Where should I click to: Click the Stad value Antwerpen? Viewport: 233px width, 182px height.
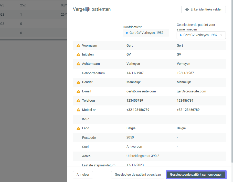coord(134,146)
